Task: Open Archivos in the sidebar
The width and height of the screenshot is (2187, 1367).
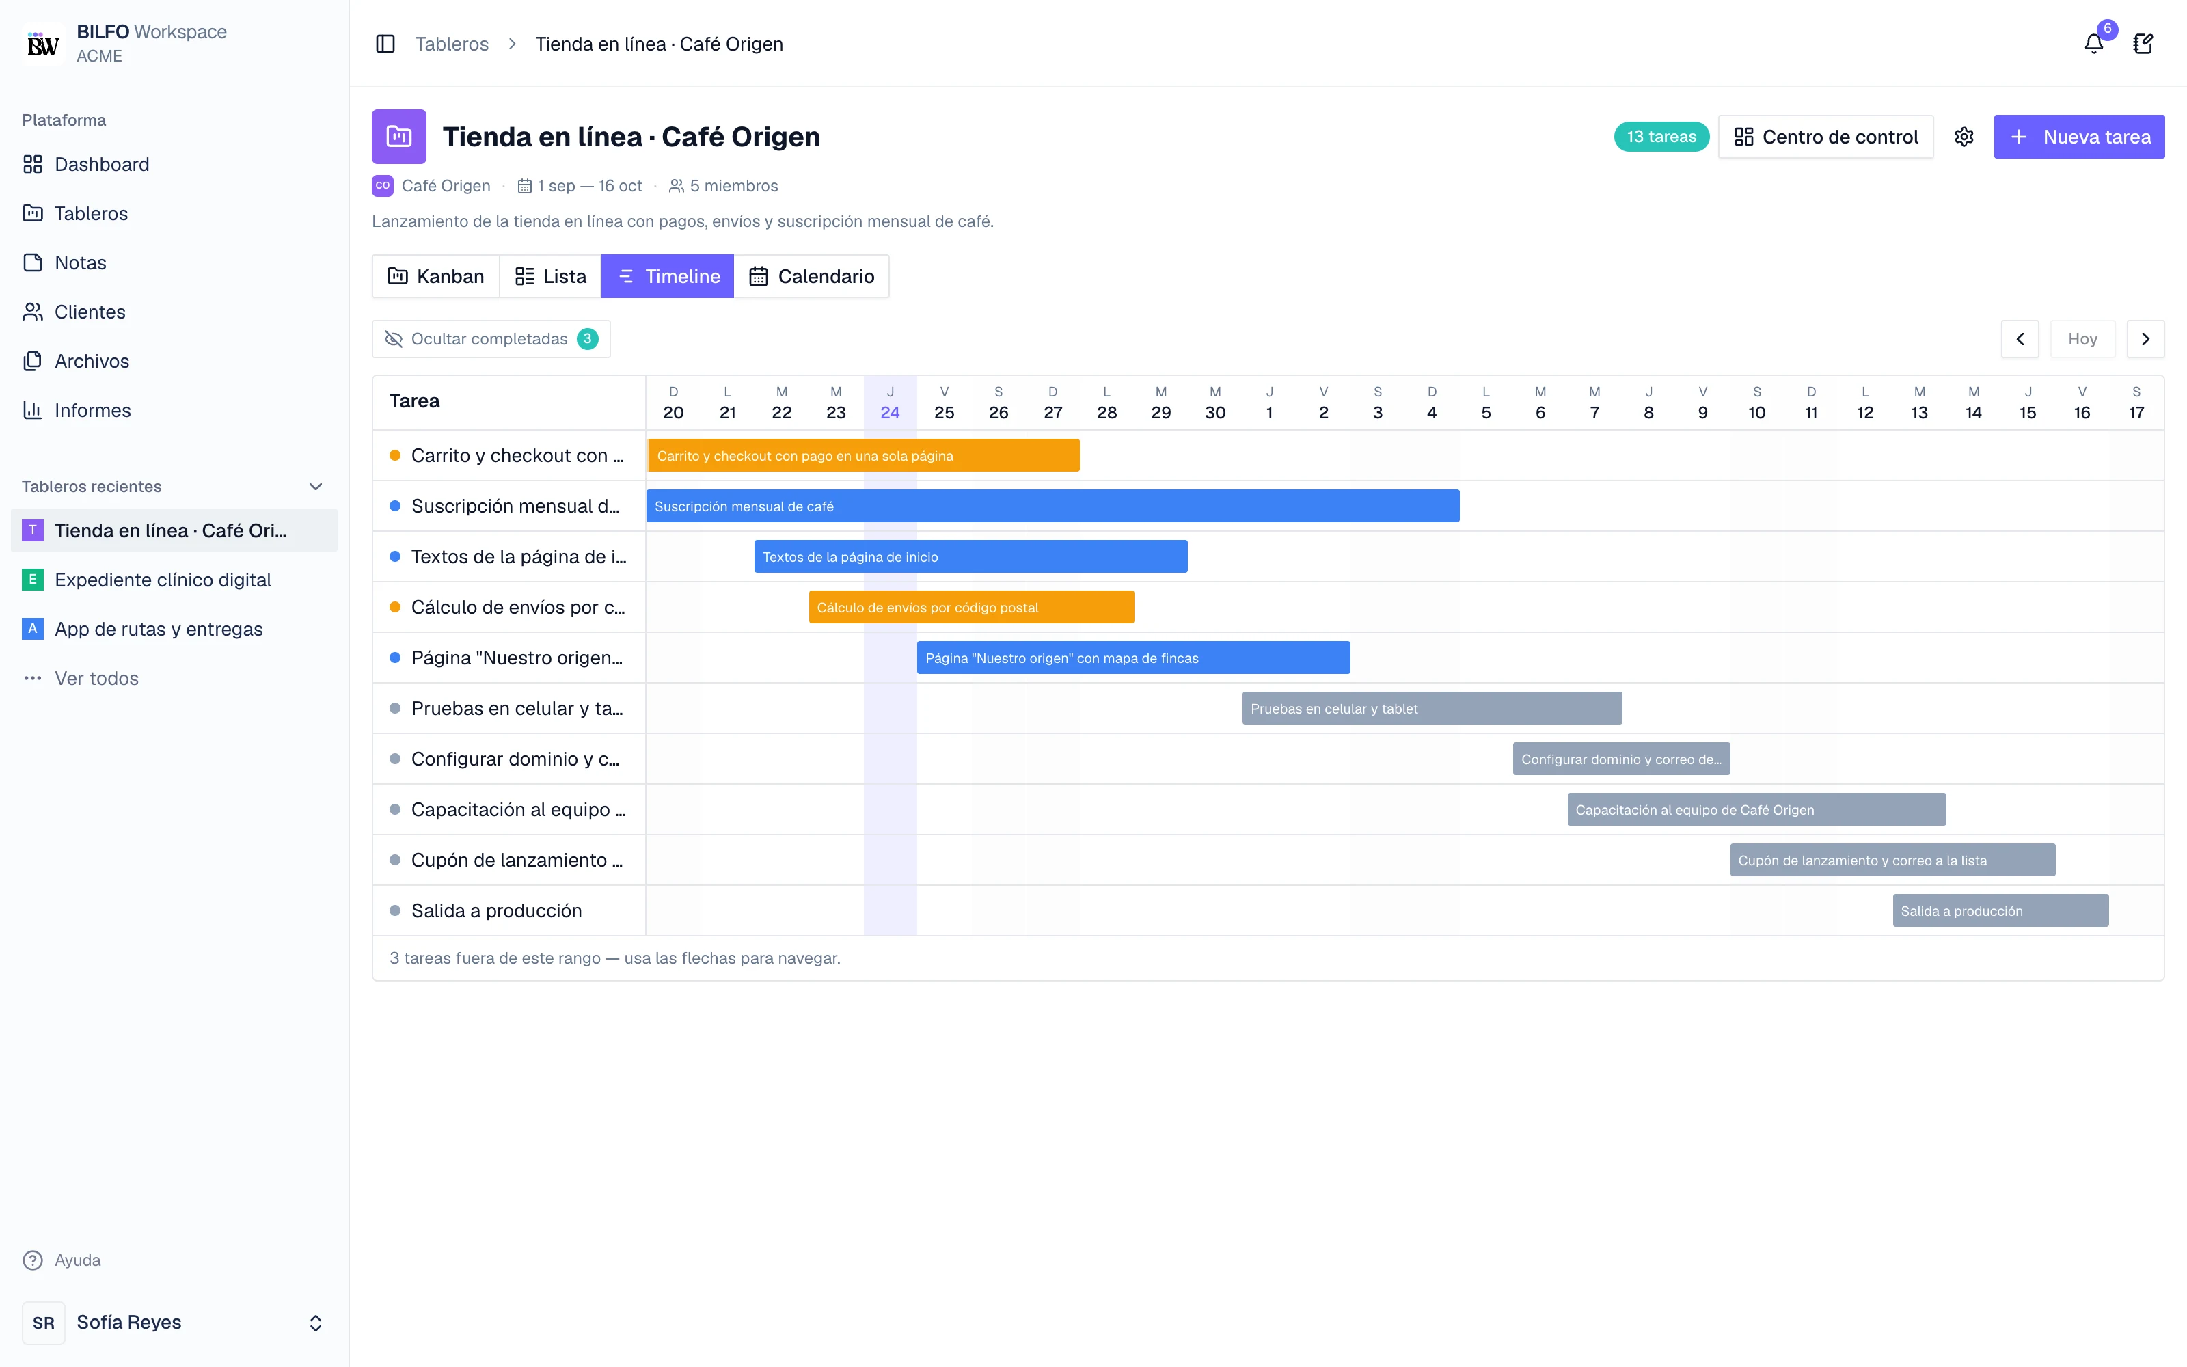Action: (174, 361)
